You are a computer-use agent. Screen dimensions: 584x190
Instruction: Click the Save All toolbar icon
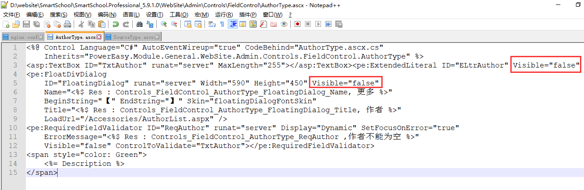[x=37, y=24]
